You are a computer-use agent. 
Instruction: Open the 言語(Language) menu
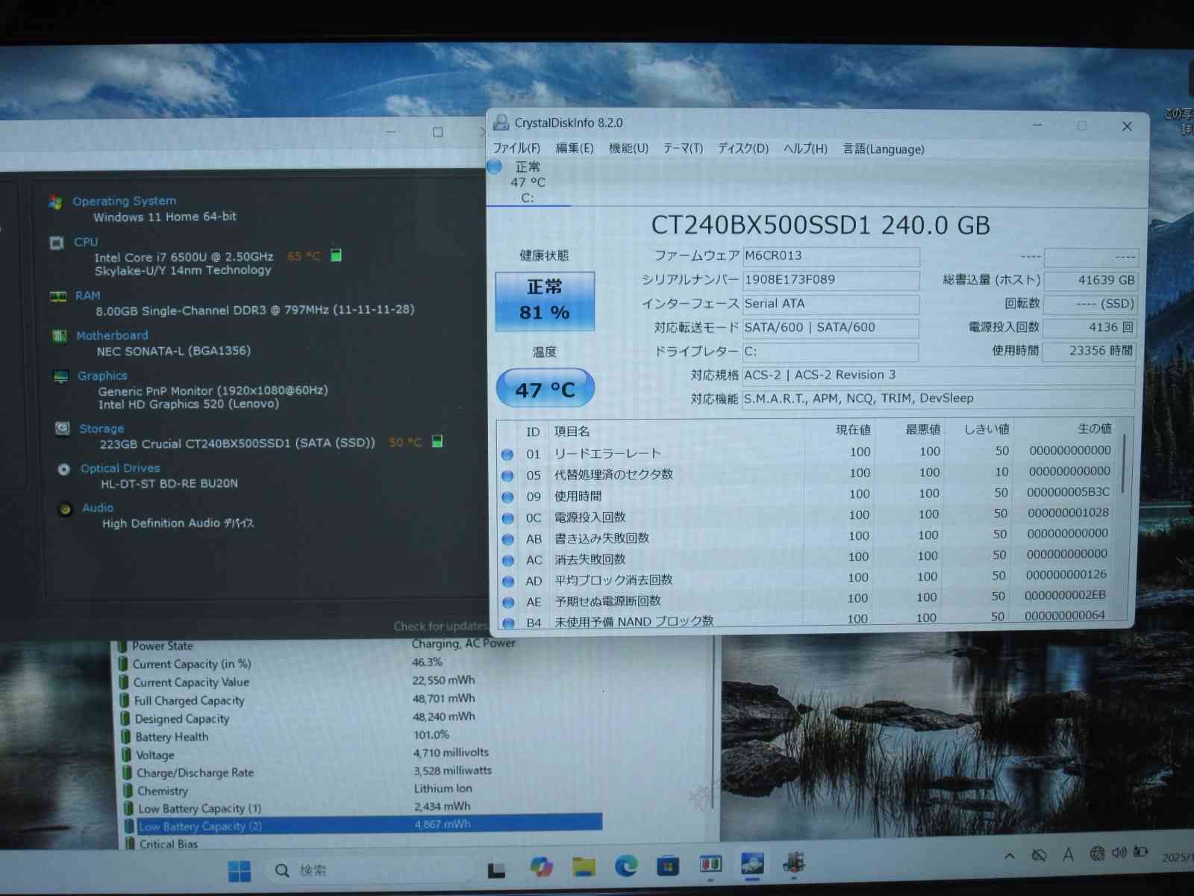point(882,149)
